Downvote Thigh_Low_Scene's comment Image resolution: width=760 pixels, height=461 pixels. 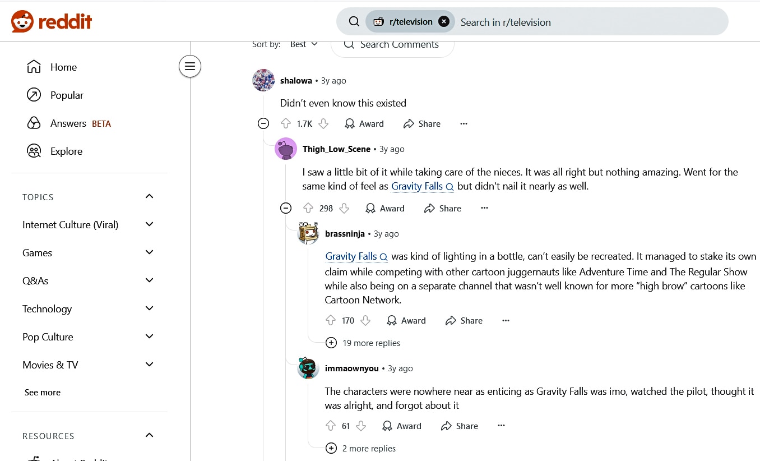[x=344, y=209]
